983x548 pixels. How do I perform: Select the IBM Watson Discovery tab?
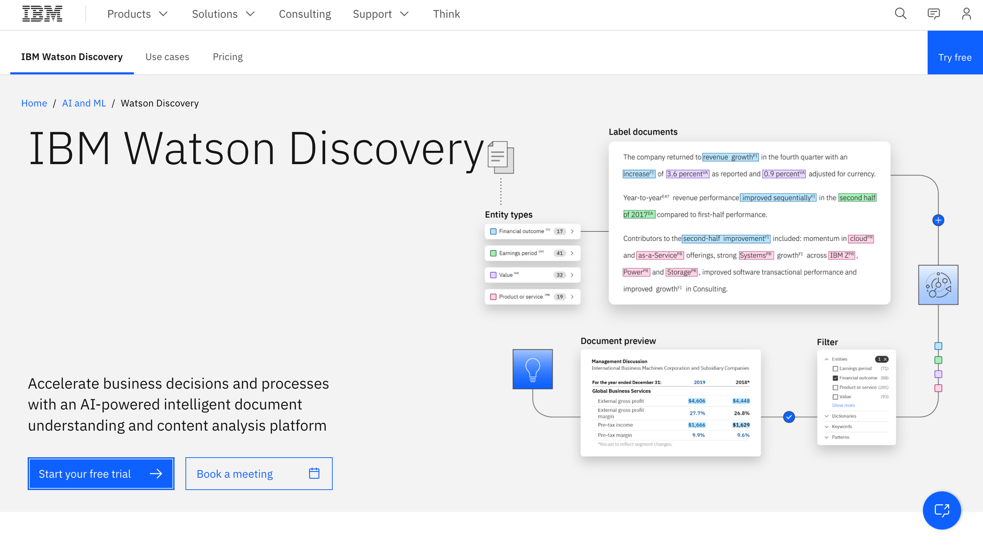[72, 57]
